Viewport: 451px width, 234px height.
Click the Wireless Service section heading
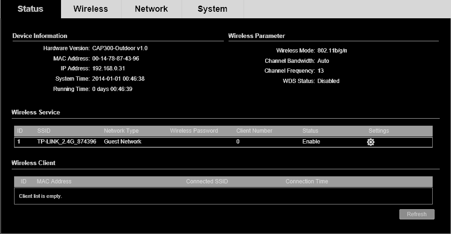pos(36,113)
